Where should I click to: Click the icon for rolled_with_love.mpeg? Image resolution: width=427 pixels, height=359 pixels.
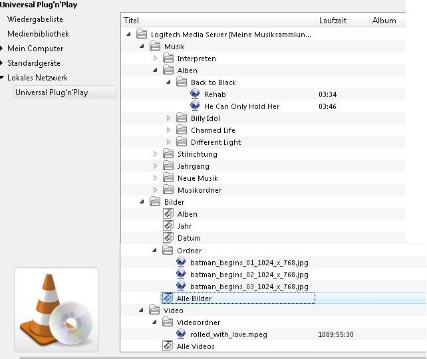coord(182,334)
